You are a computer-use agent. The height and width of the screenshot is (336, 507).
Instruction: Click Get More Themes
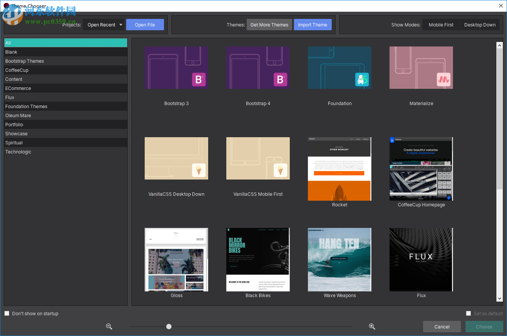[269, 24]
